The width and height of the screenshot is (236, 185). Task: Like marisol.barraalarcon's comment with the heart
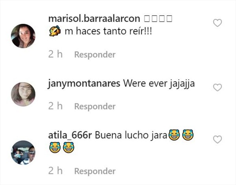pyautogui.click(x=218, y=23)
